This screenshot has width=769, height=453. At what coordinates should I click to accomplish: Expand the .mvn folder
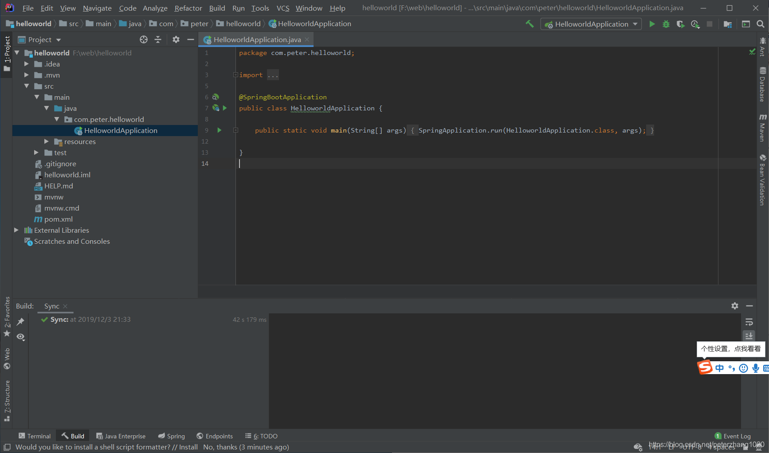coord(27,75)
